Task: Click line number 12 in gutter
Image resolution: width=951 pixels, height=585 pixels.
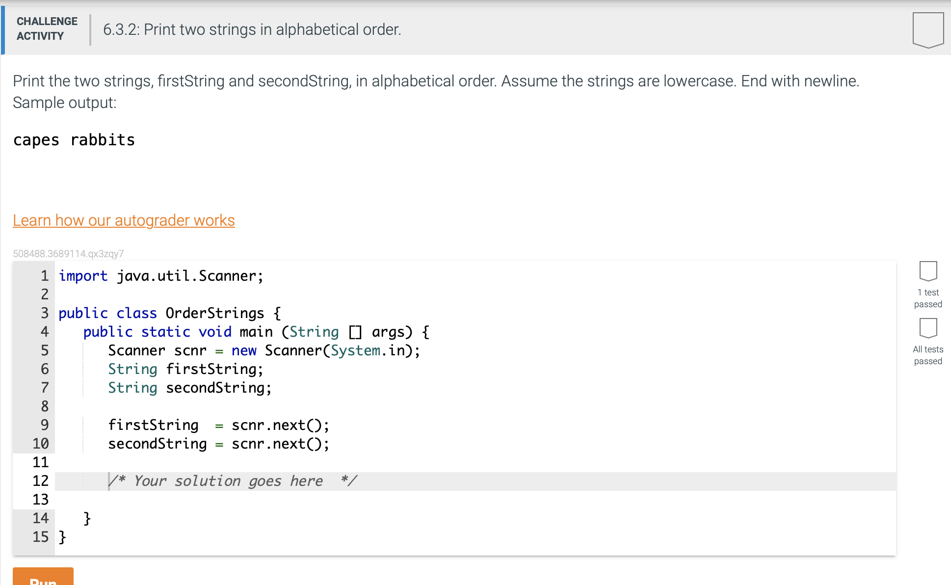Action: coord(41,481)
